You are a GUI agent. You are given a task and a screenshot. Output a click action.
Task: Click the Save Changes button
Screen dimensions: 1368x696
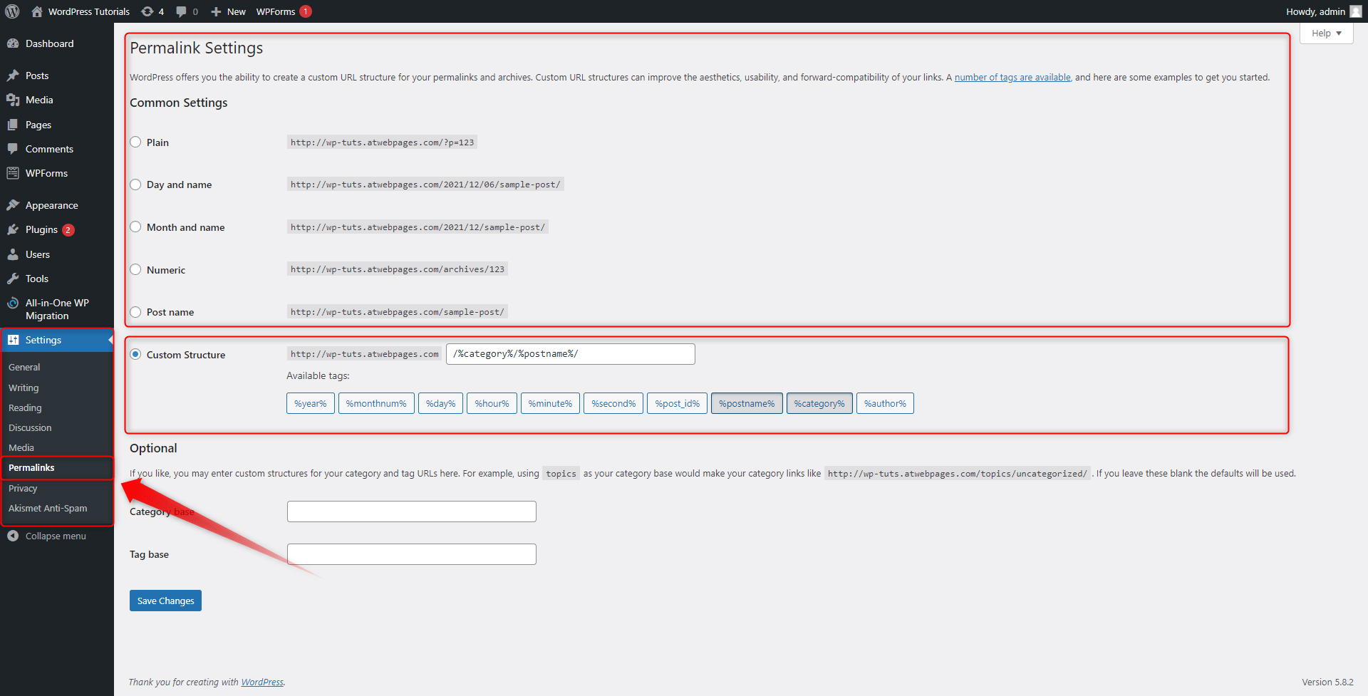(165, 601)
